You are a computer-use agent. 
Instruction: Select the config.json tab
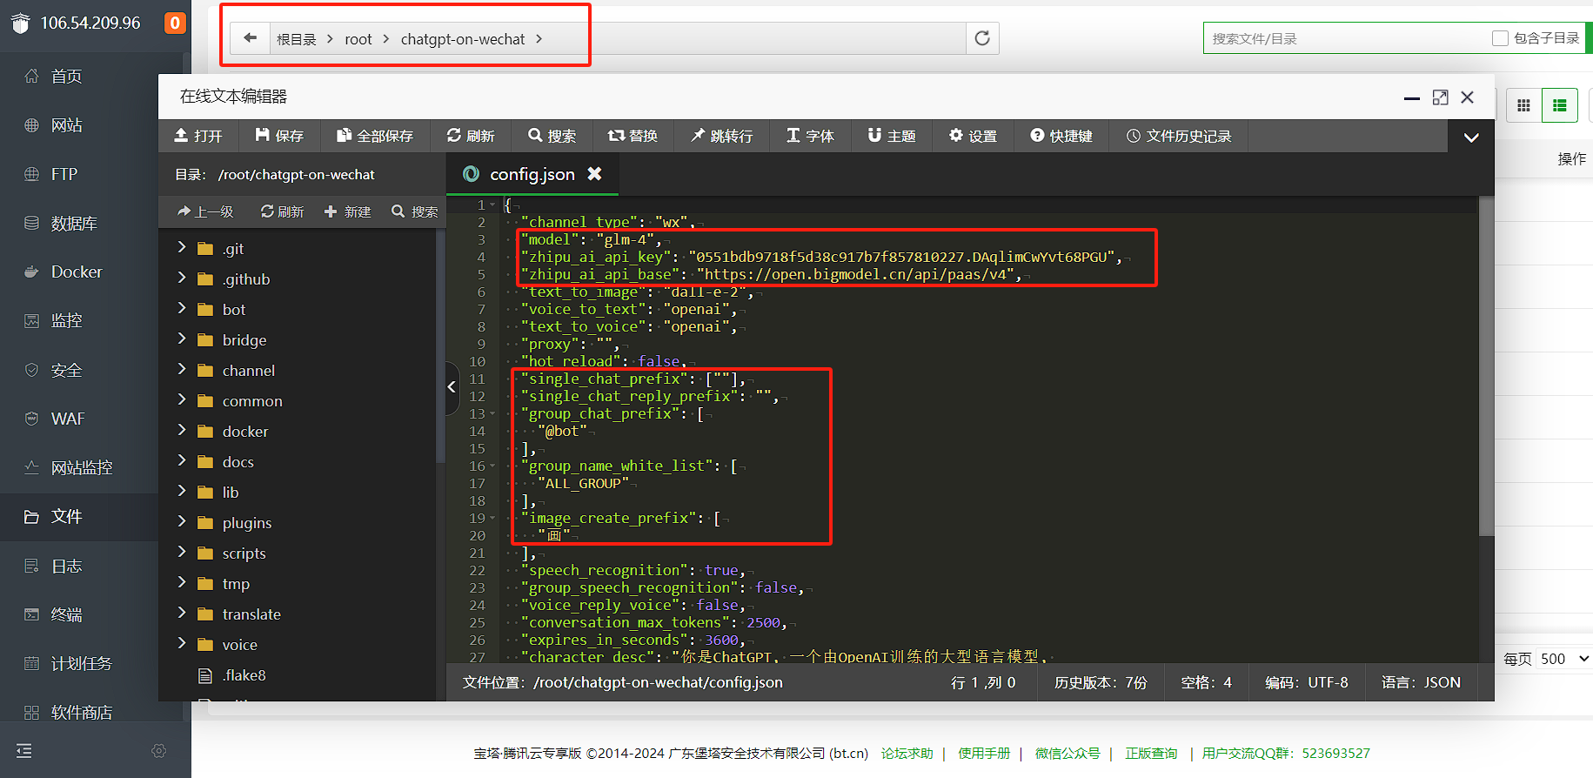pos(532,174)
